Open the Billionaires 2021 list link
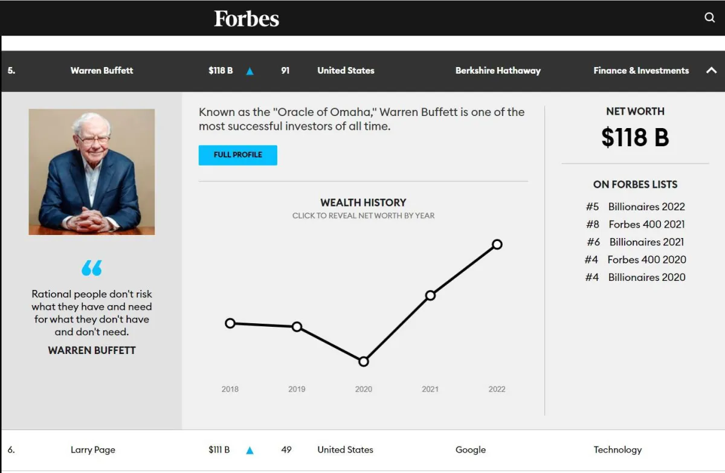Screen dimensions: 725x473 [x=646, y=242]
